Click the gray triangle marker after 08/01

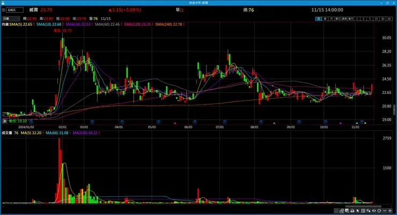tap(274, 123)
